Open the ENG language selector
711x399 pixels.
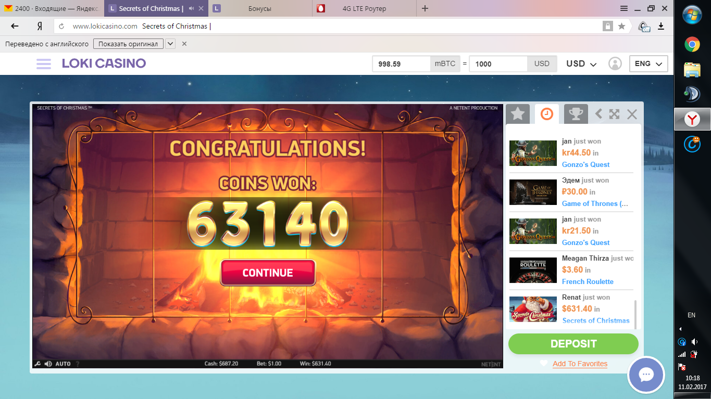tap(648, 63)
